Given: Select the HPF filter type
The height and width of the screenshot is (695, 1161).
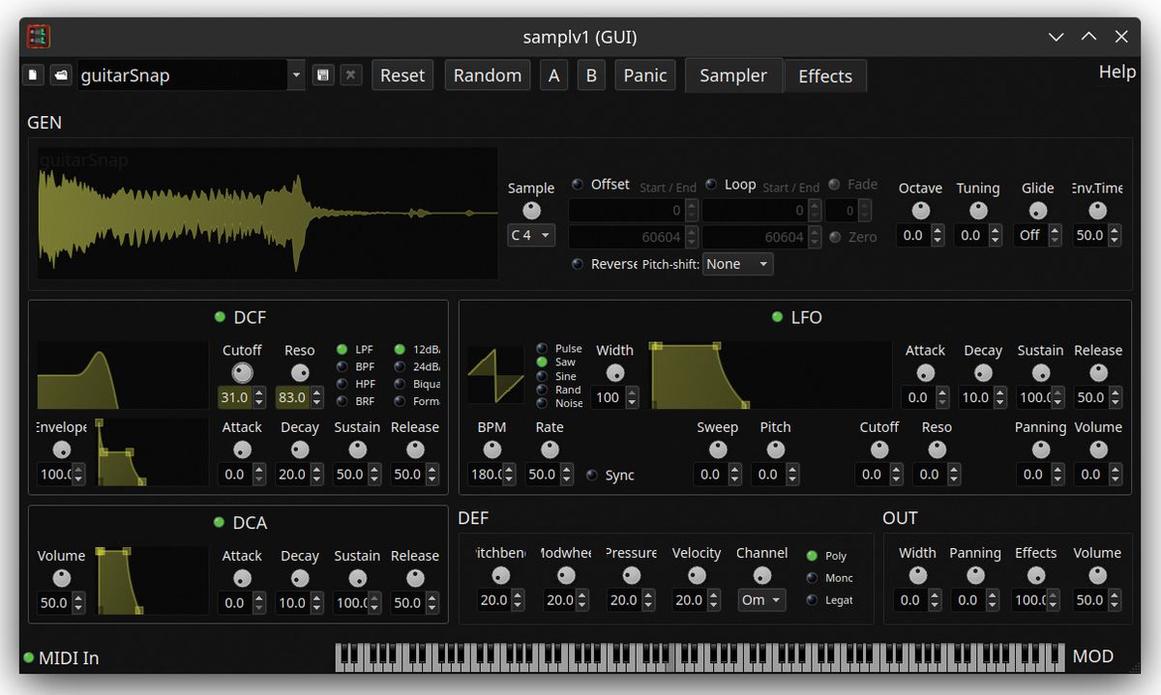Looking at the screenshot, I should tap(341, 384).
